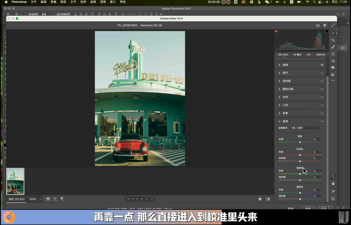Open Camera Raw preferences gear
The height and width of the screenshot is (225, 351).
(x=325, y=25)
